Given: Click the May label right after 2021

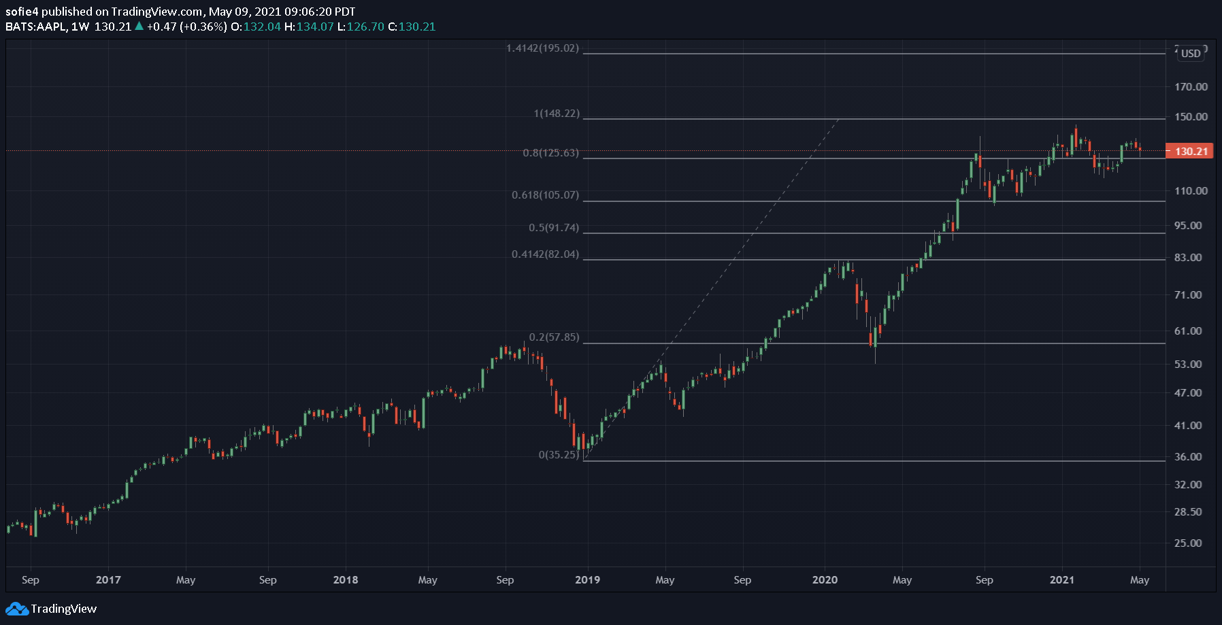Looking at the screenshot, I should click(1140, 580).
